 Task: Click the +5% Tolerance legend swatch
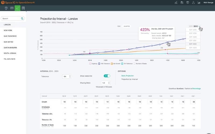99,64
